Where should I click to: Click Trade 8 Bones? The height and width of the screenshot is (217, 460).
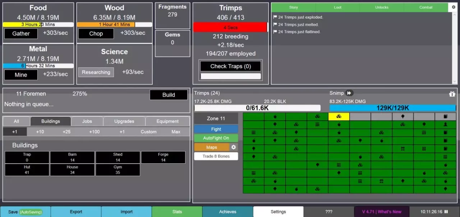tap(216, 156)
